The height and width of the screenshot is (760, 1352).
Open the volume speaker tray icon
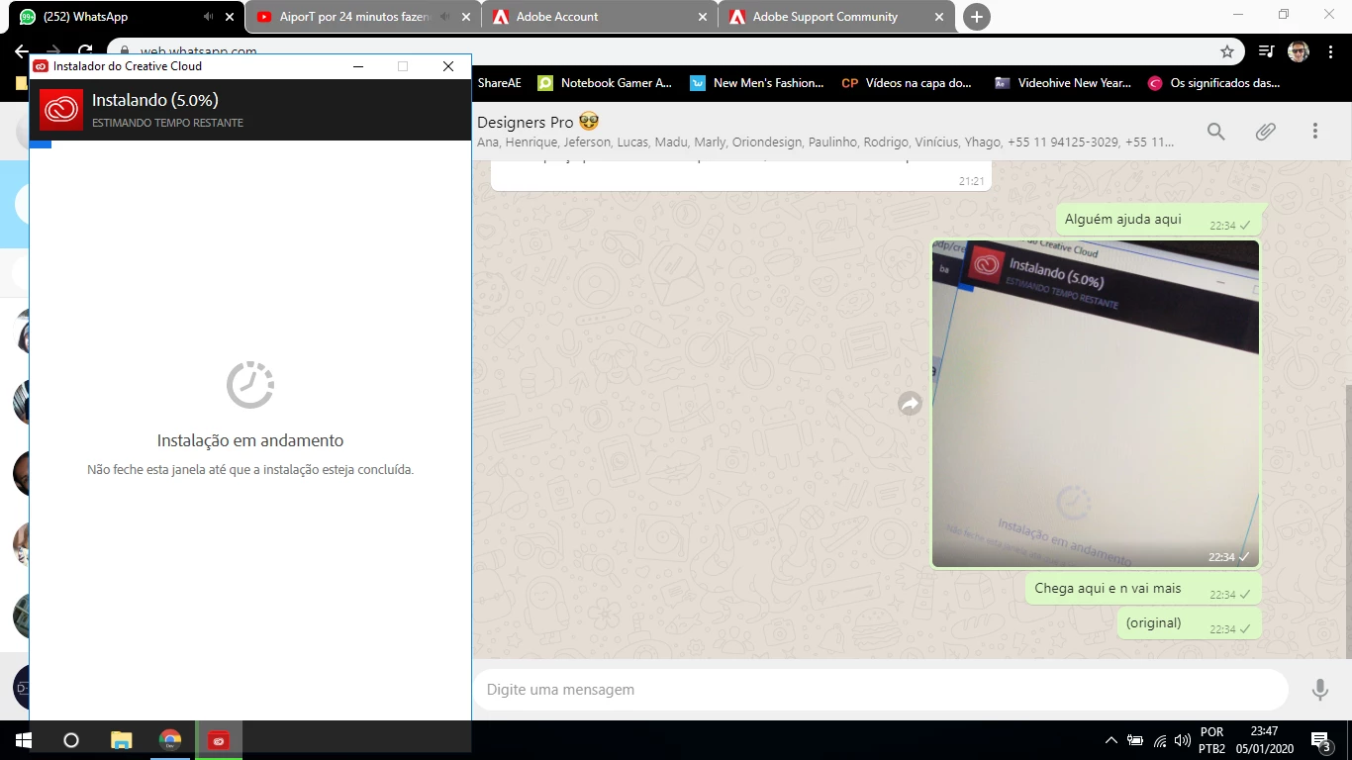point(1182,740)
